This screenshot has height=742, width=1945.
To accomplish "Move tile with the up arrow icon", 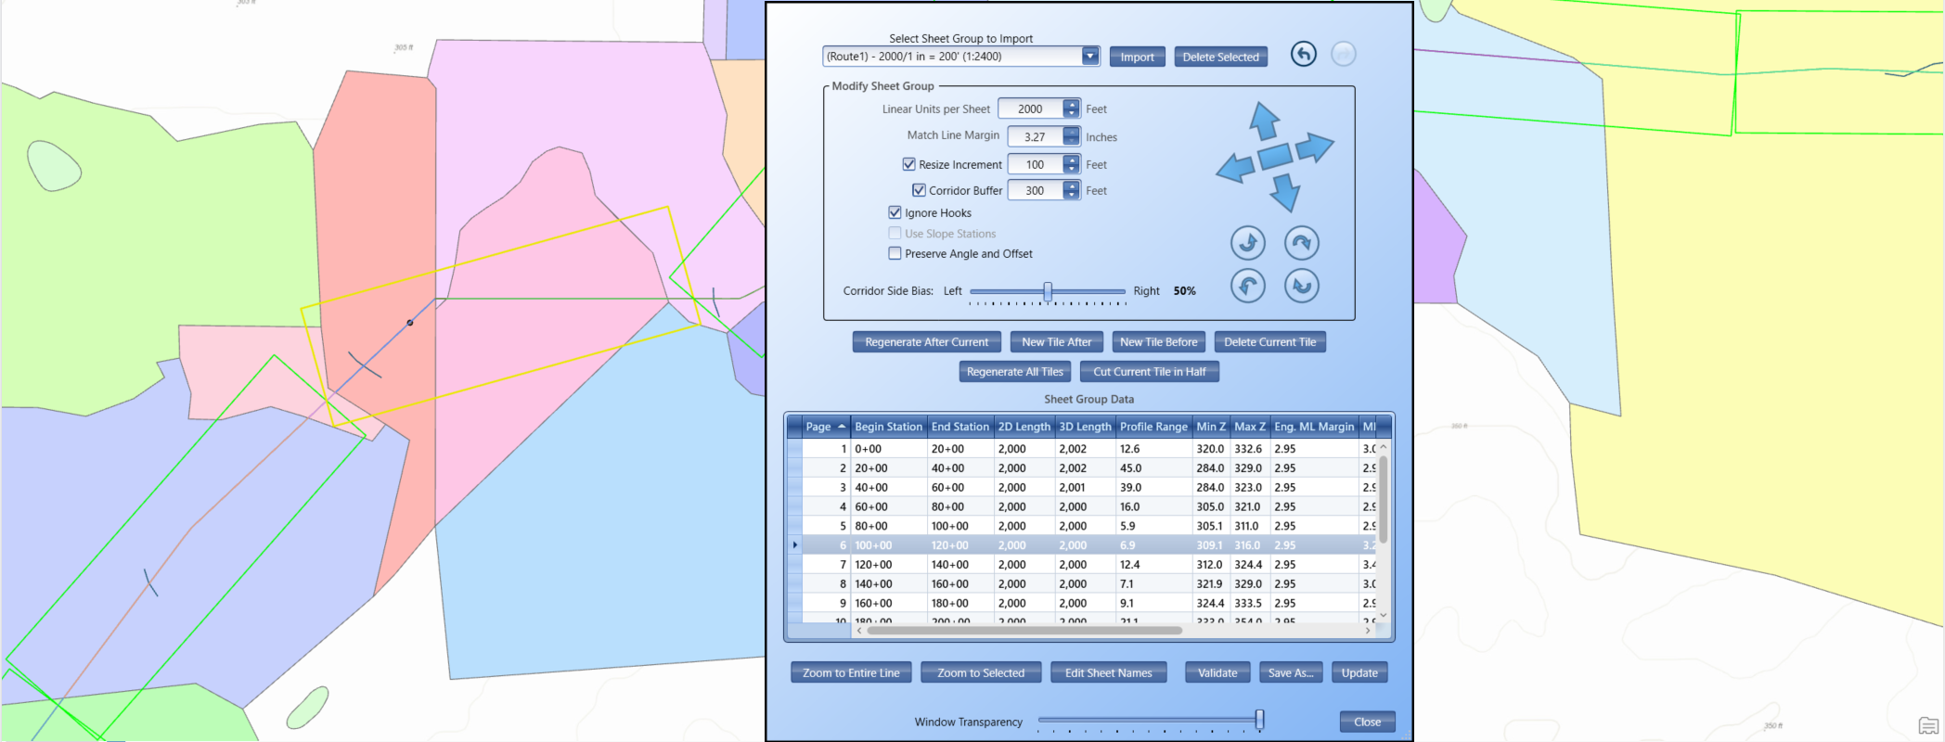I will pyautogui.click(x=1265, y=121).
